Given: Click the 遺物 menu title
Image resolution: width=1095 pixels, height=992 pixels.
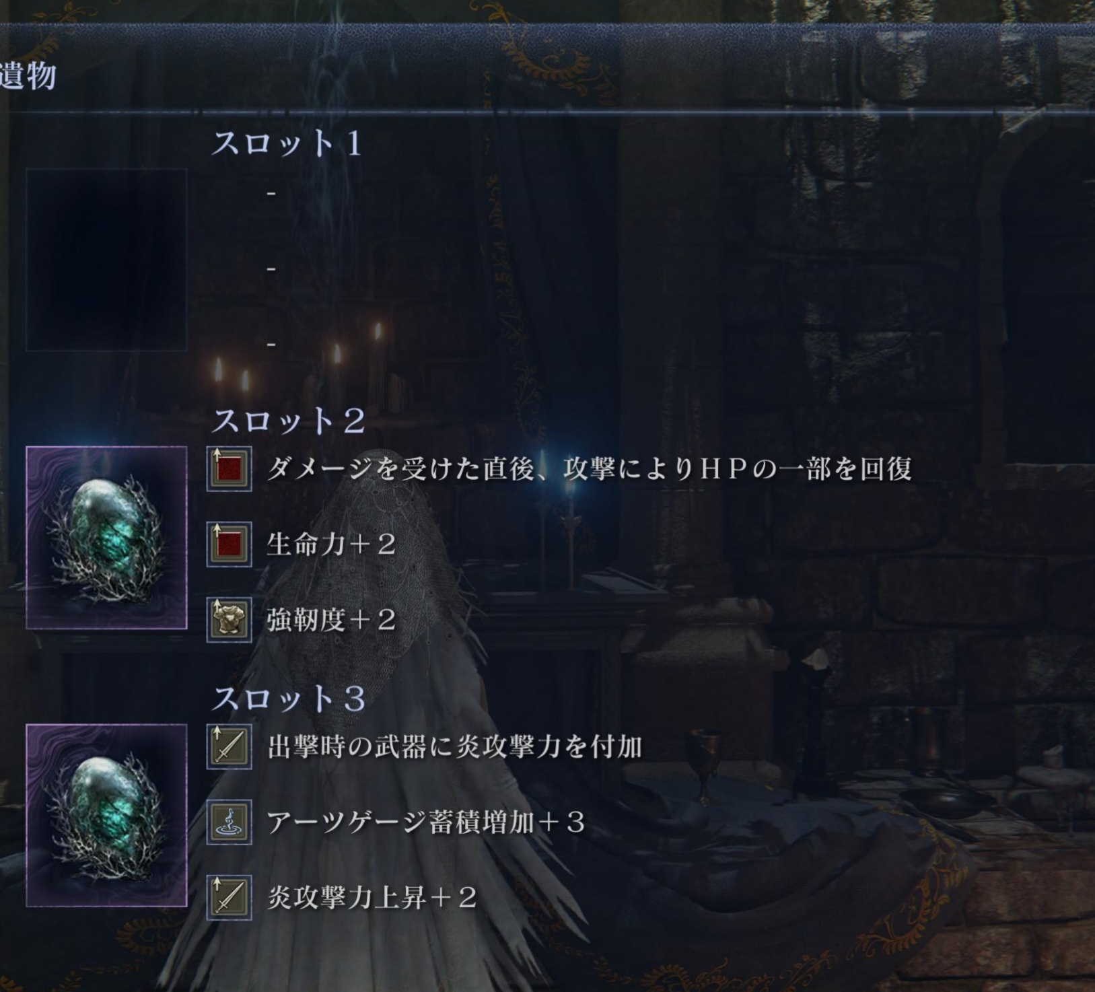Looking at the screenshot, I should [28, 75].
